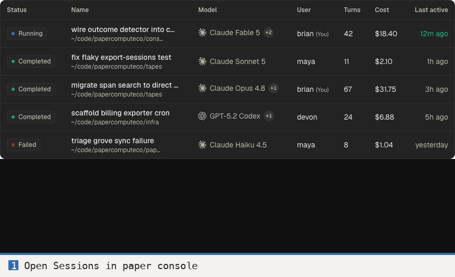
Task: Click user 'maya' in the Failed row
Action: coord(306,145)
